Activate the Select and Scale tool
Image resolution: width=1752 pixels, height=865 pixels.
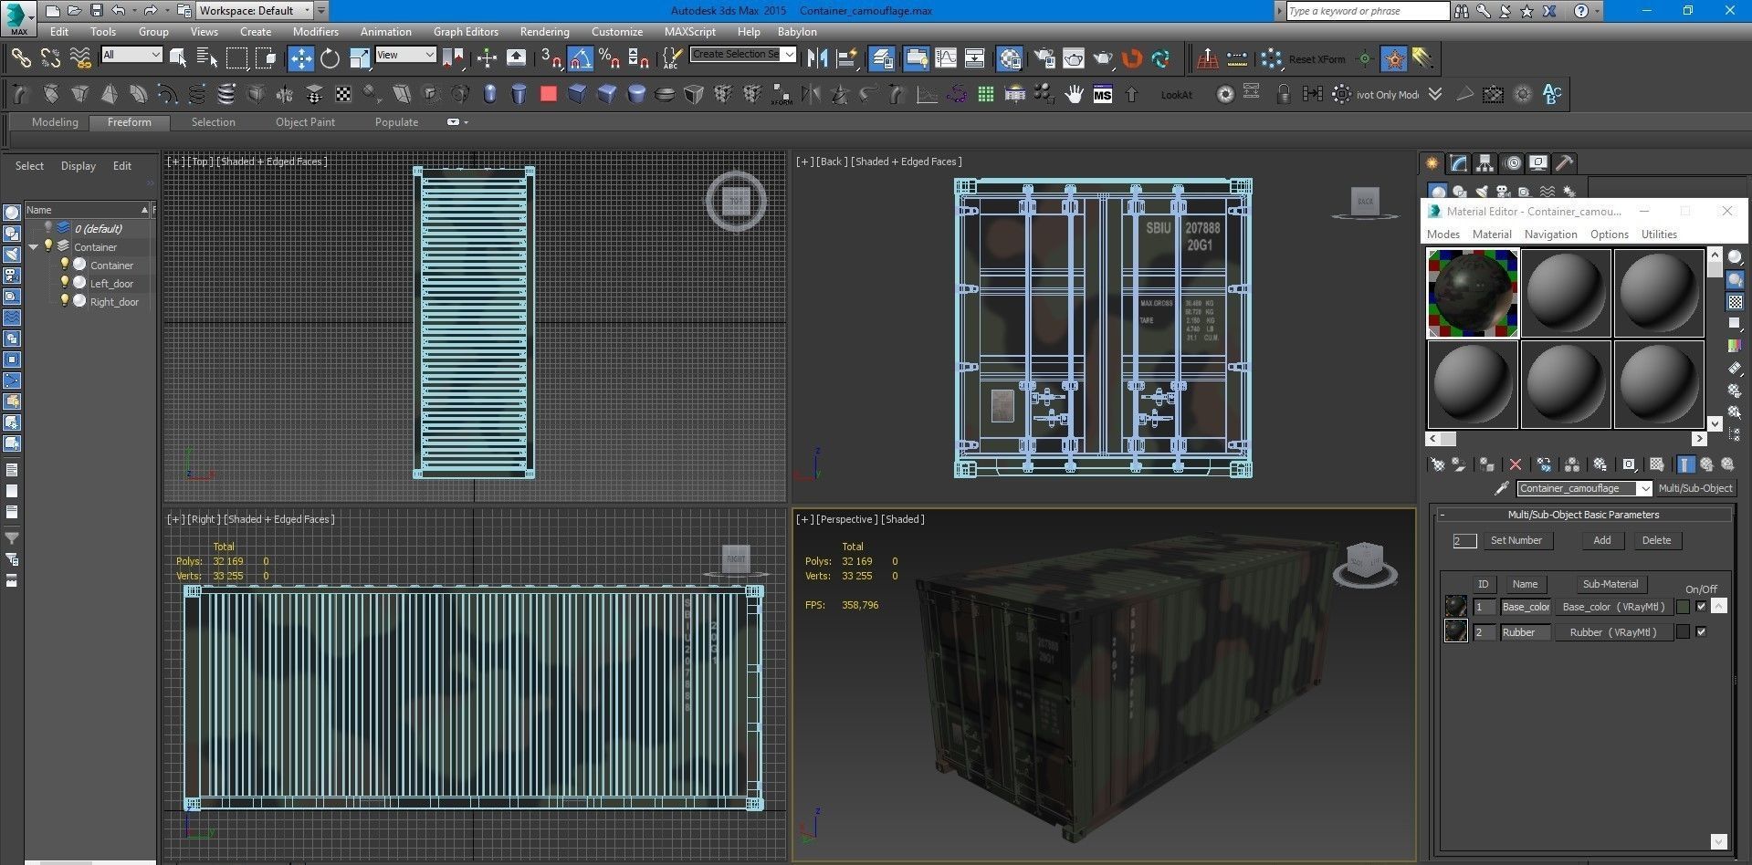click(x=360, y=59)
